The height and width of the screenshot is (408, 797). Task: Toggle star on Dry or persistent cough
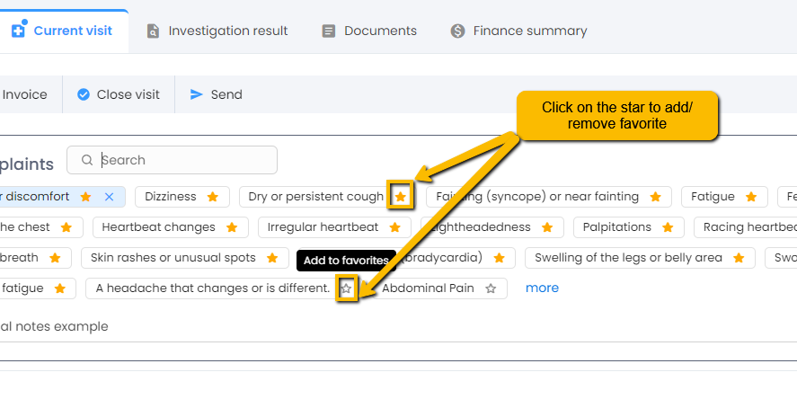(x=401, y=196)
